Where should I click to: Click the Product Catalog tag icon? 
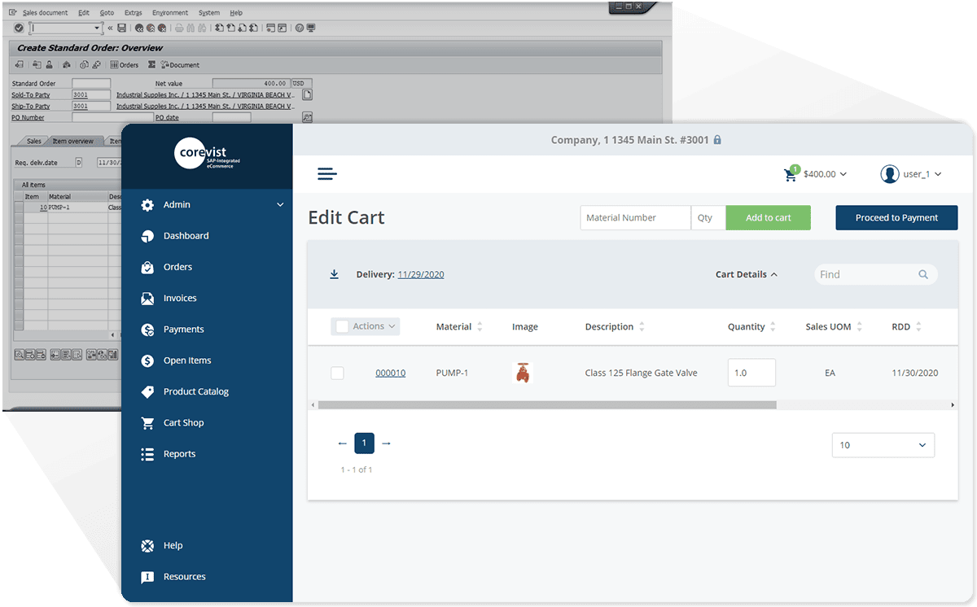point(147,391)
